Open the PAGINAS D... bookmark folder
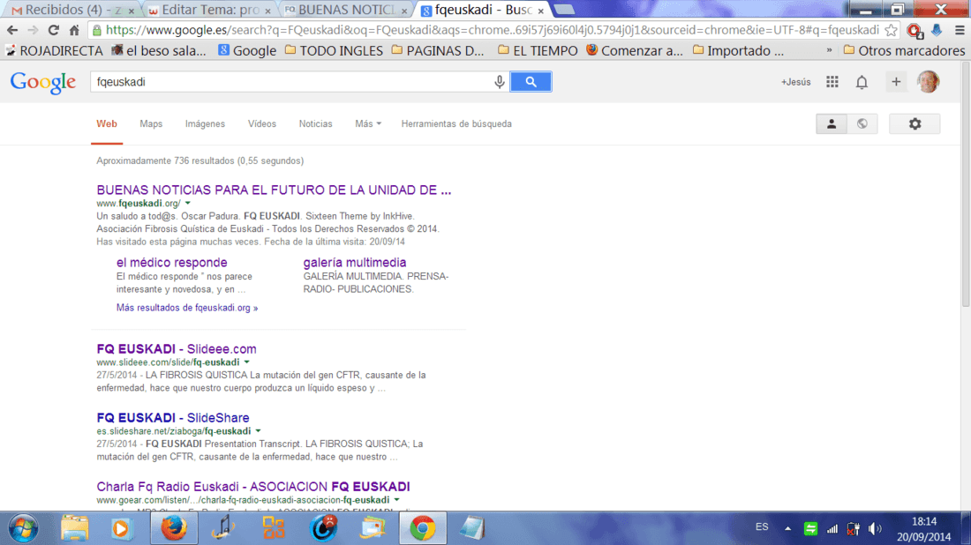 438,51
